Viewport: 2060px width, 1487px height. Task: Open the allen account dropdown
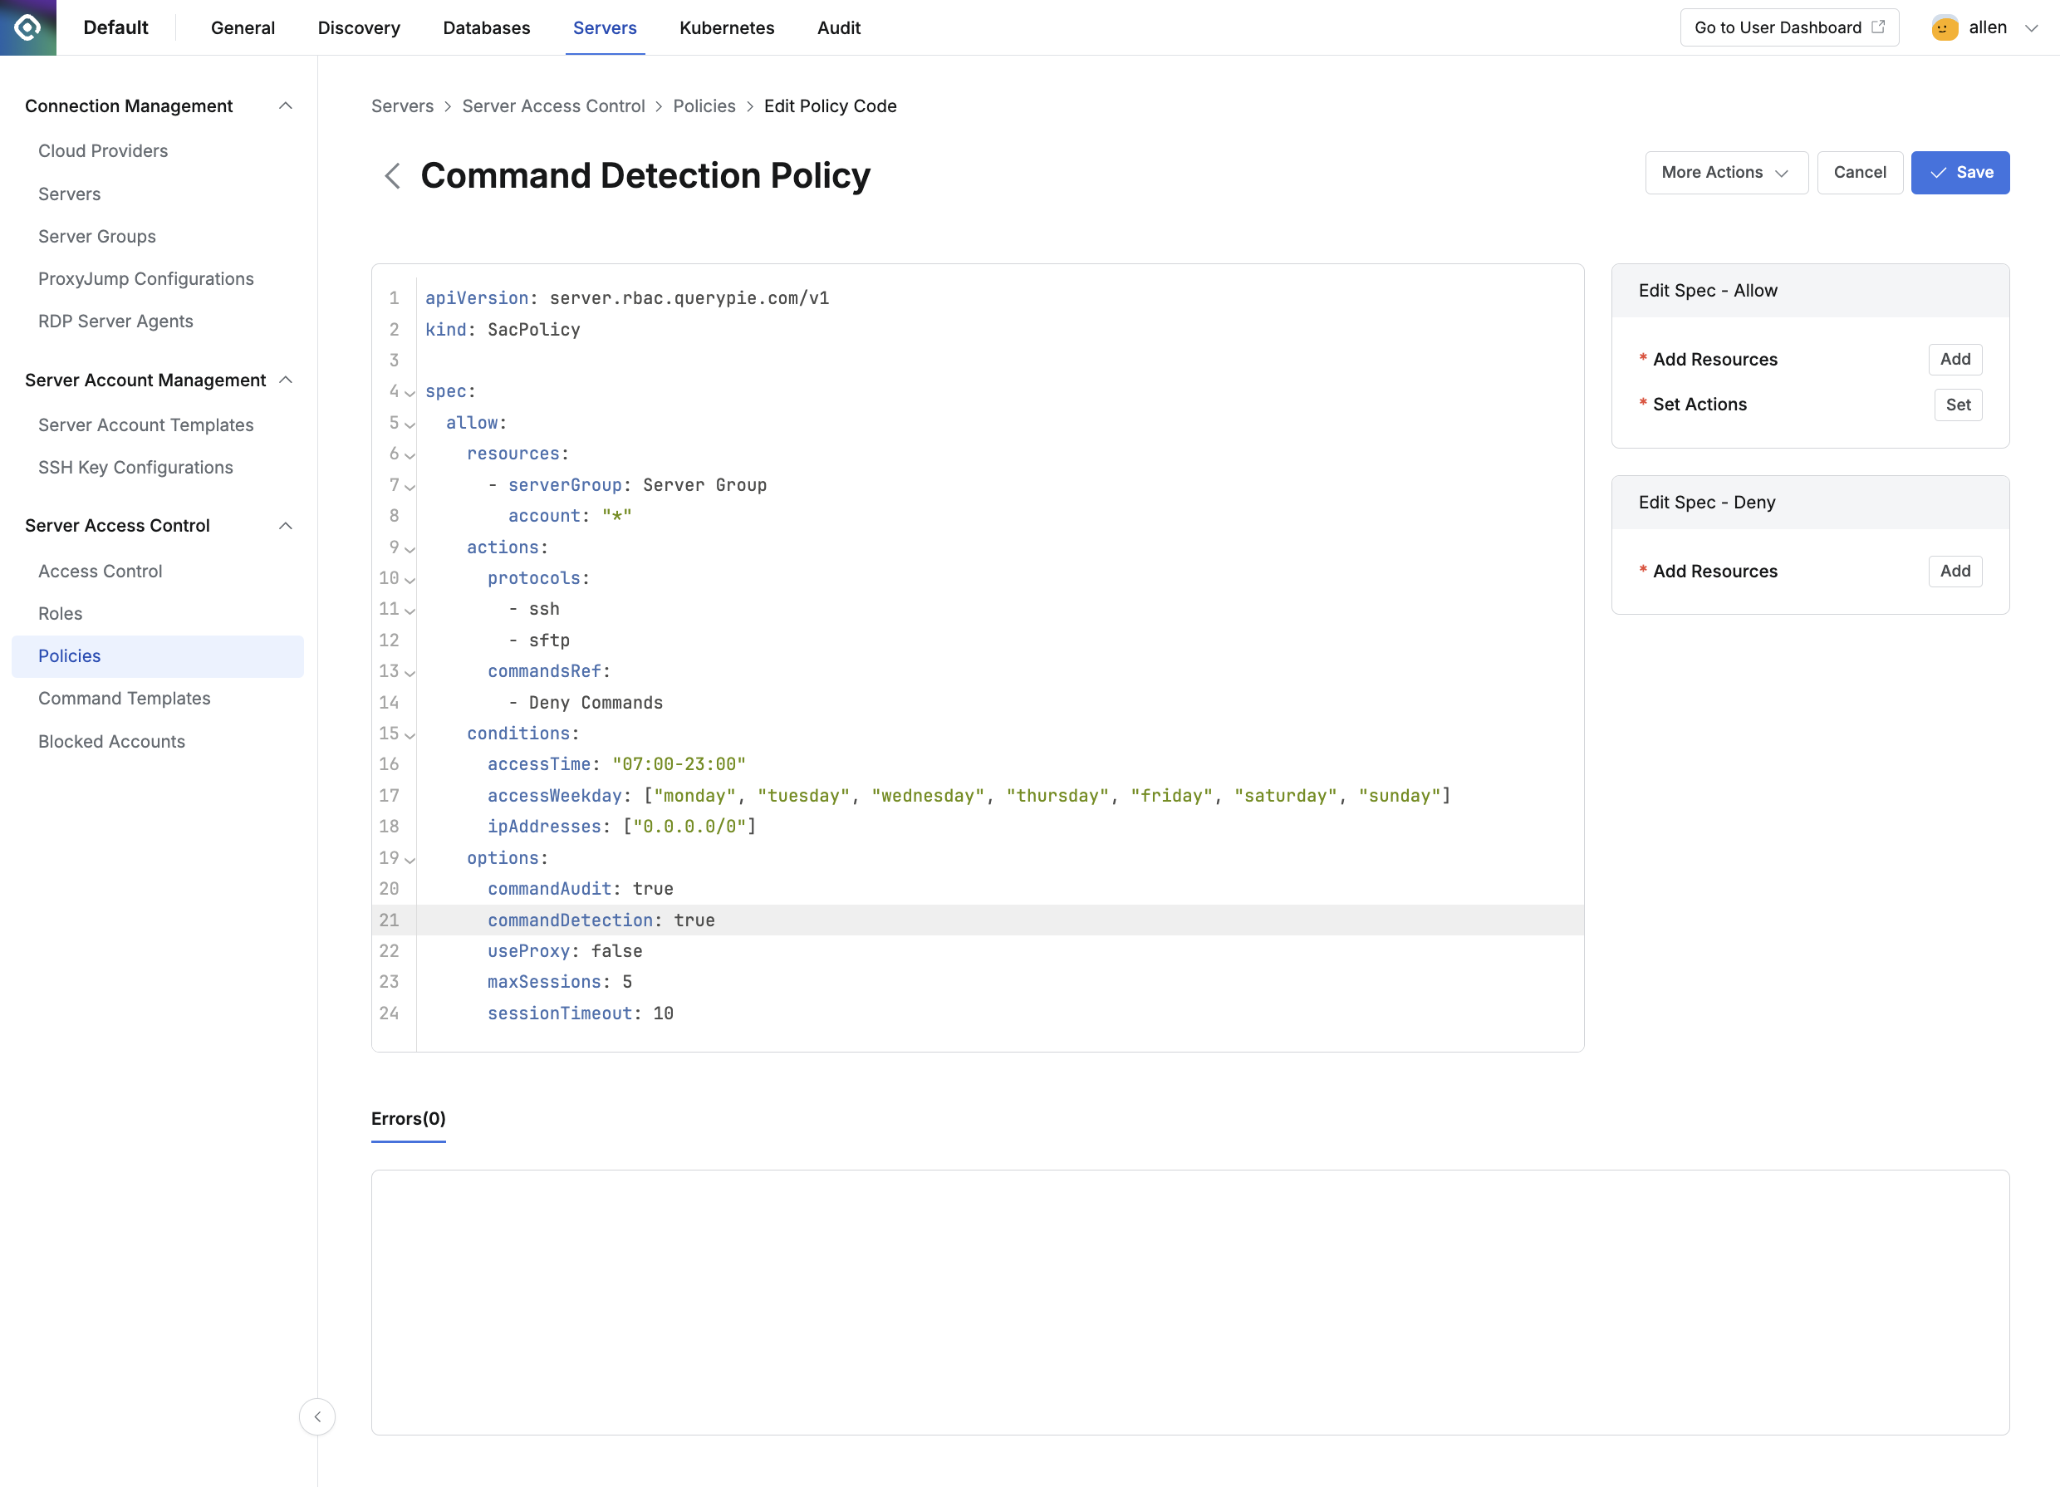point(2032,27)
